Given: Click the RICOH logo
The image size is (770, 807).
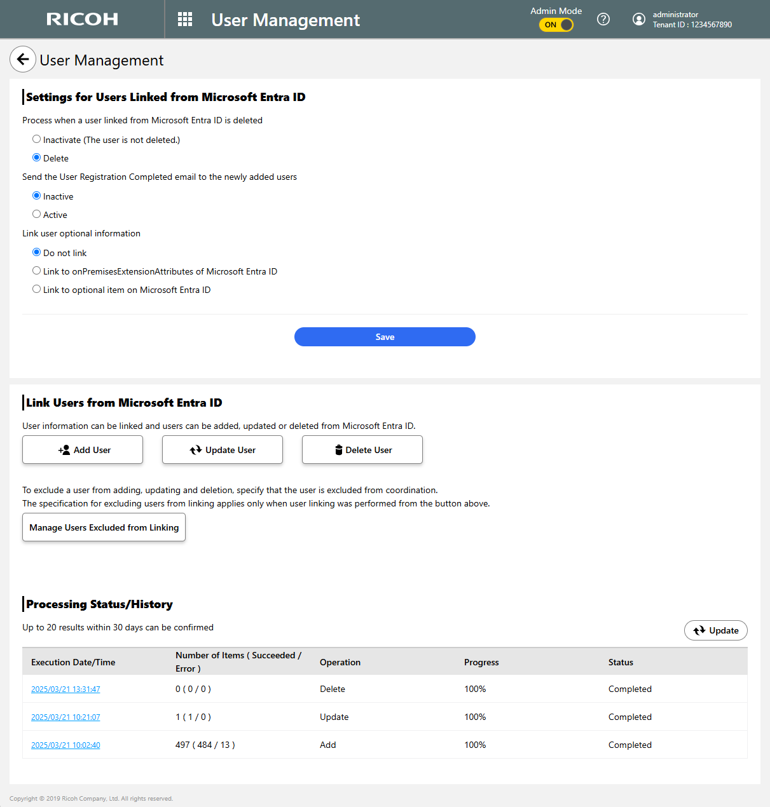Looking at the screenshot, I should tap(82, 19).
